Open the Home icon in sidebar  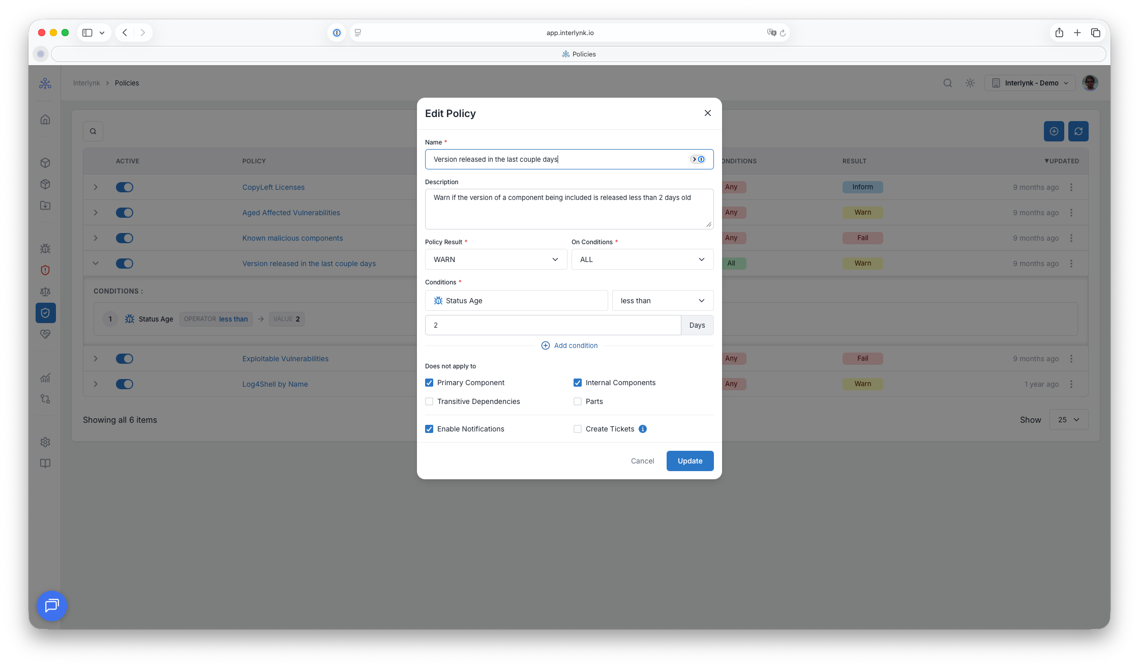click(x=45, y=120)
